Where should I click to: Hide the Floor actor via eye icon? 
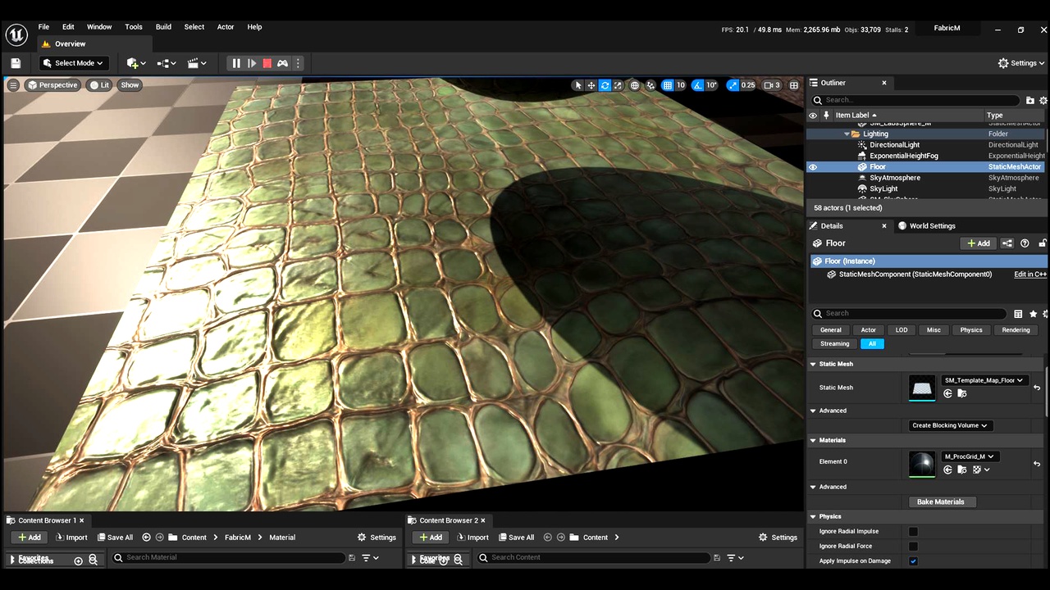[x=813, y=167]
